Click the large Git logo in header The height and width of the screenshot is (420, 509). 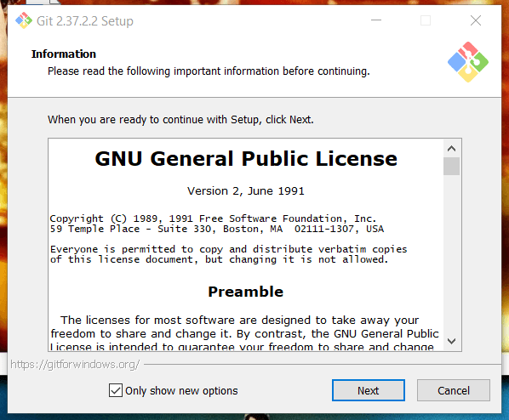[468, 61]
